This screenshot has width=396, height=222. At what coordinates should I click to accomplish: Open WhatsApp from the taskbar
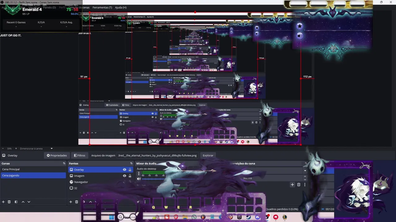click(194, 217)
